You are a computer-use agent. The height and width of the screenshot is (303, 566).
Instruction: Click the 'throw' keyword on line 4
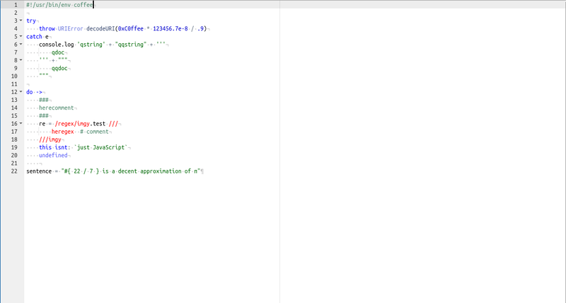(47, 28)
